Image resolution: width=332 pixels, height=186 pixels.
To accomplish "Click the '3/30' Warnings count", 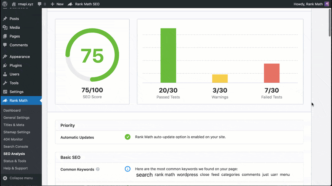I will pyautogui.click(x=220, y=90).
